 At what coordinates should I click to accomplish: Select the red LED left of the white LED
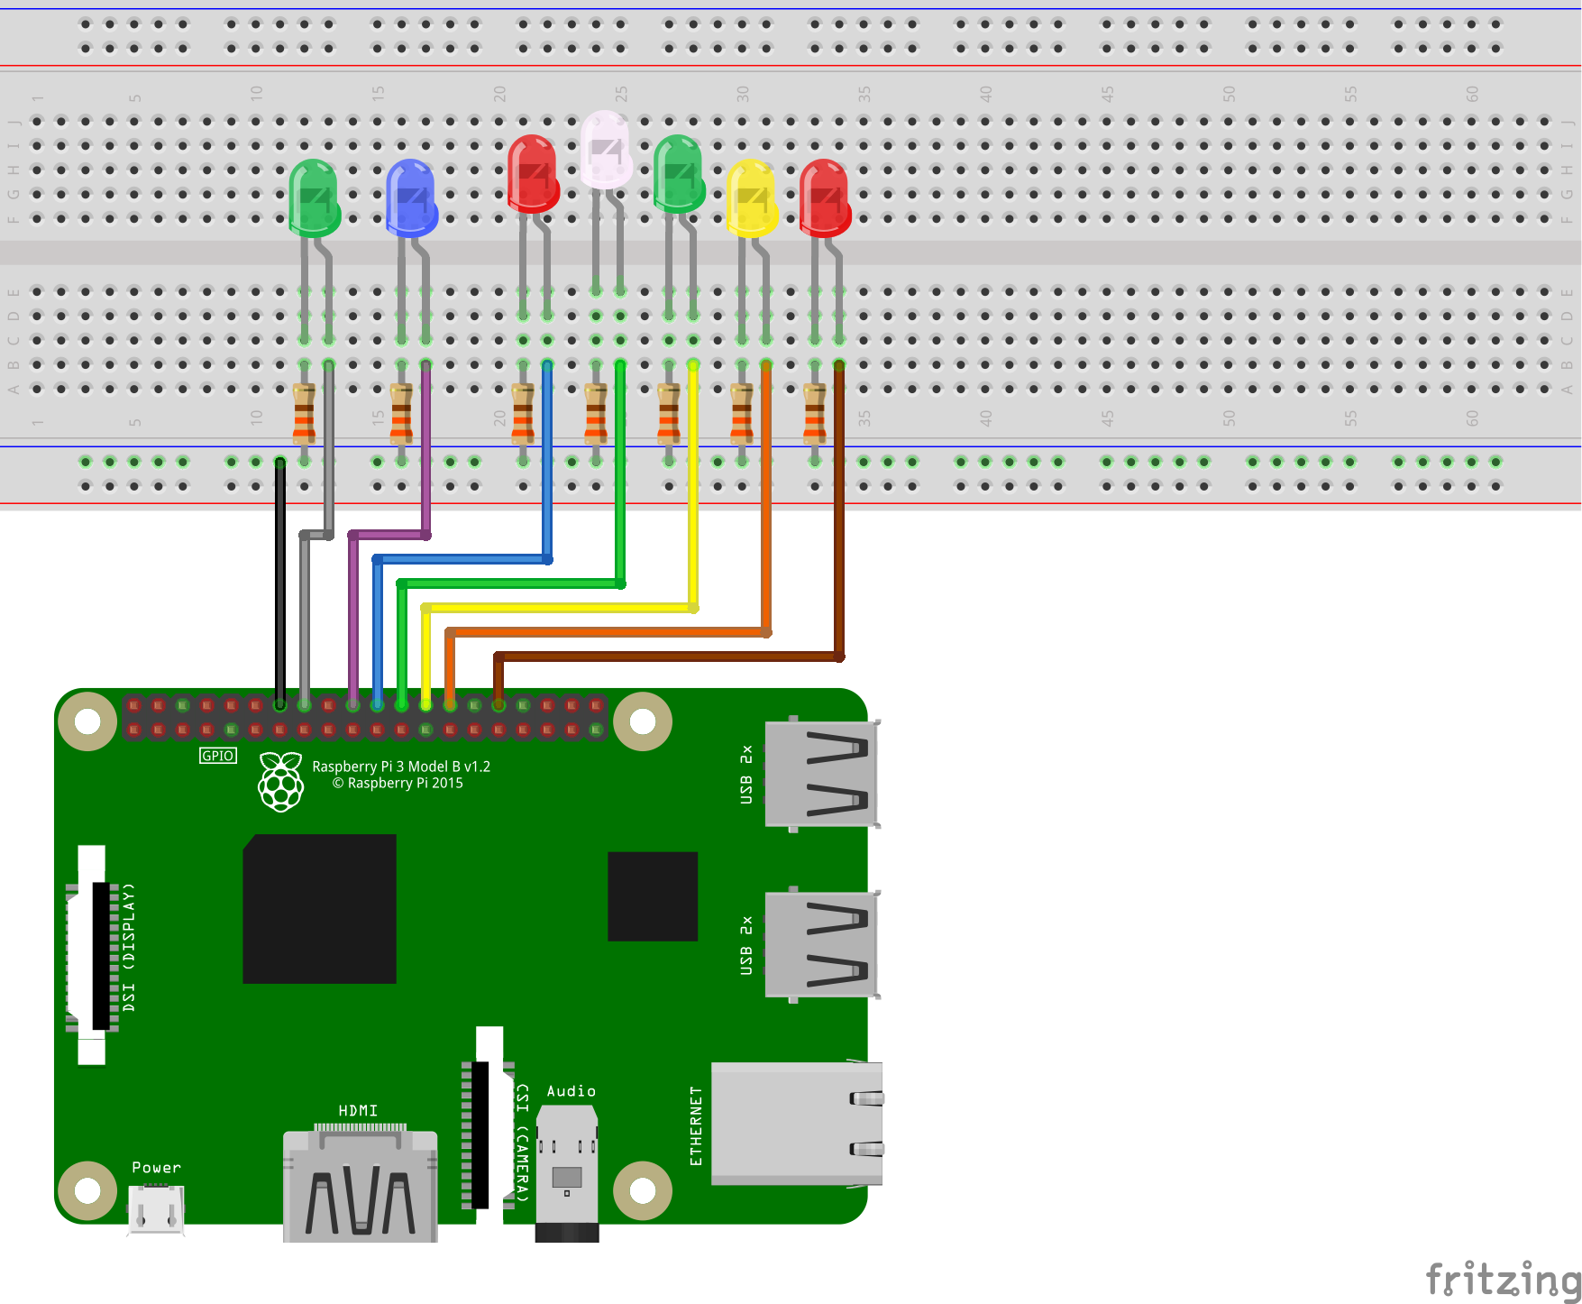(534, 174)
